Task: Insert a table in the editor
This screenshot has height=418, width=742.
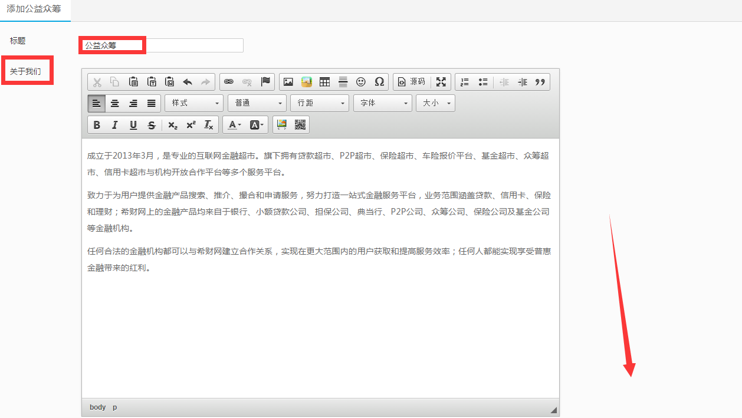Action: [324, 82]
